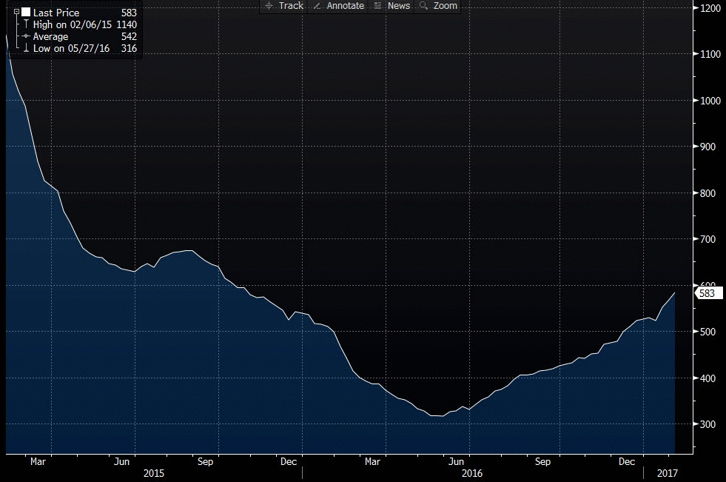The width and height of the screenshot is (726, 482).
Task: Click the Average line icon in legend
Action: click(26, 36)
